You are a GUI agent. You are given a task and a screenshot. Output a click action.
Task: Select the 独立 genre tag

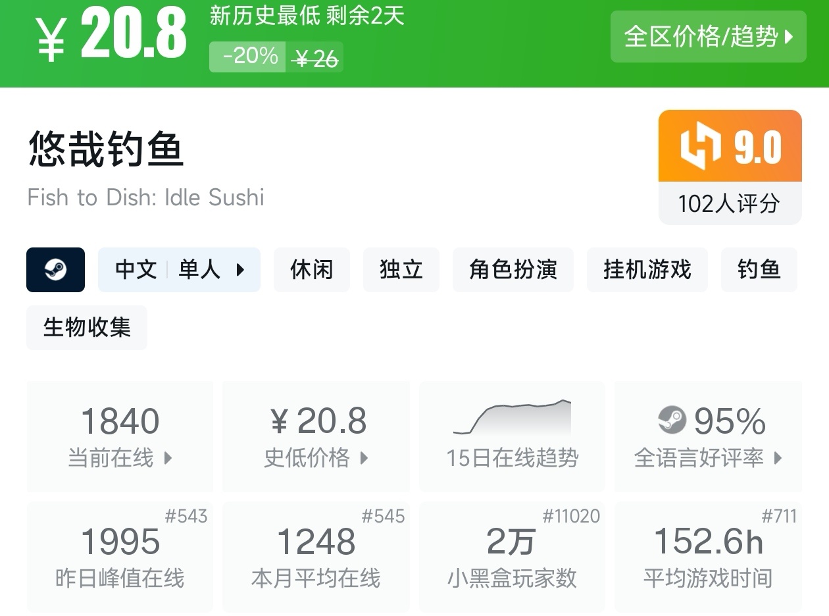[401, 270]
